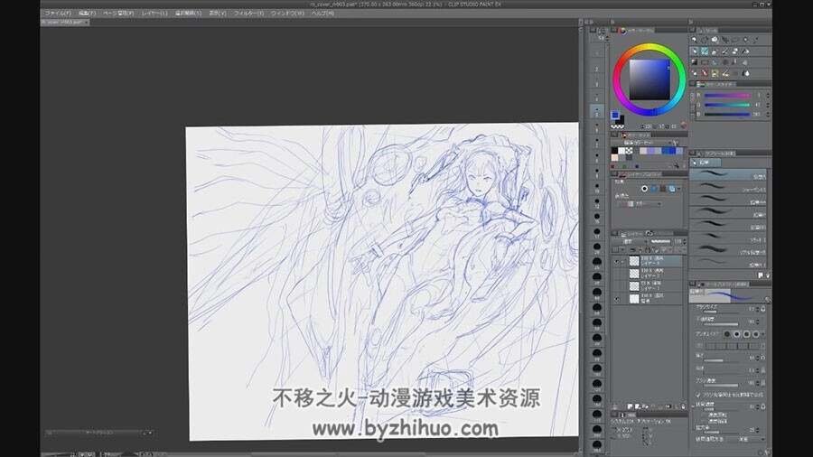This screenshot has width=813, height=457.
Task: Click the G color slider
Action: coord(728,105)
